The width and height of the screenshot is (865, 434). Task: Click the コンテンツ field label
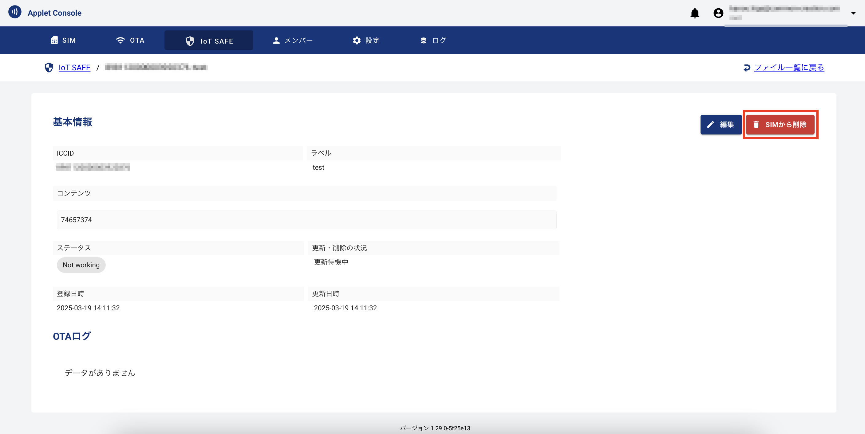pyautogui.click(x=74, y=193)
